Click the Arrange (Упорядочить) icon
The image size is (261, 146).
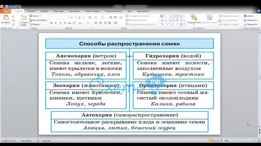point(194,17)
